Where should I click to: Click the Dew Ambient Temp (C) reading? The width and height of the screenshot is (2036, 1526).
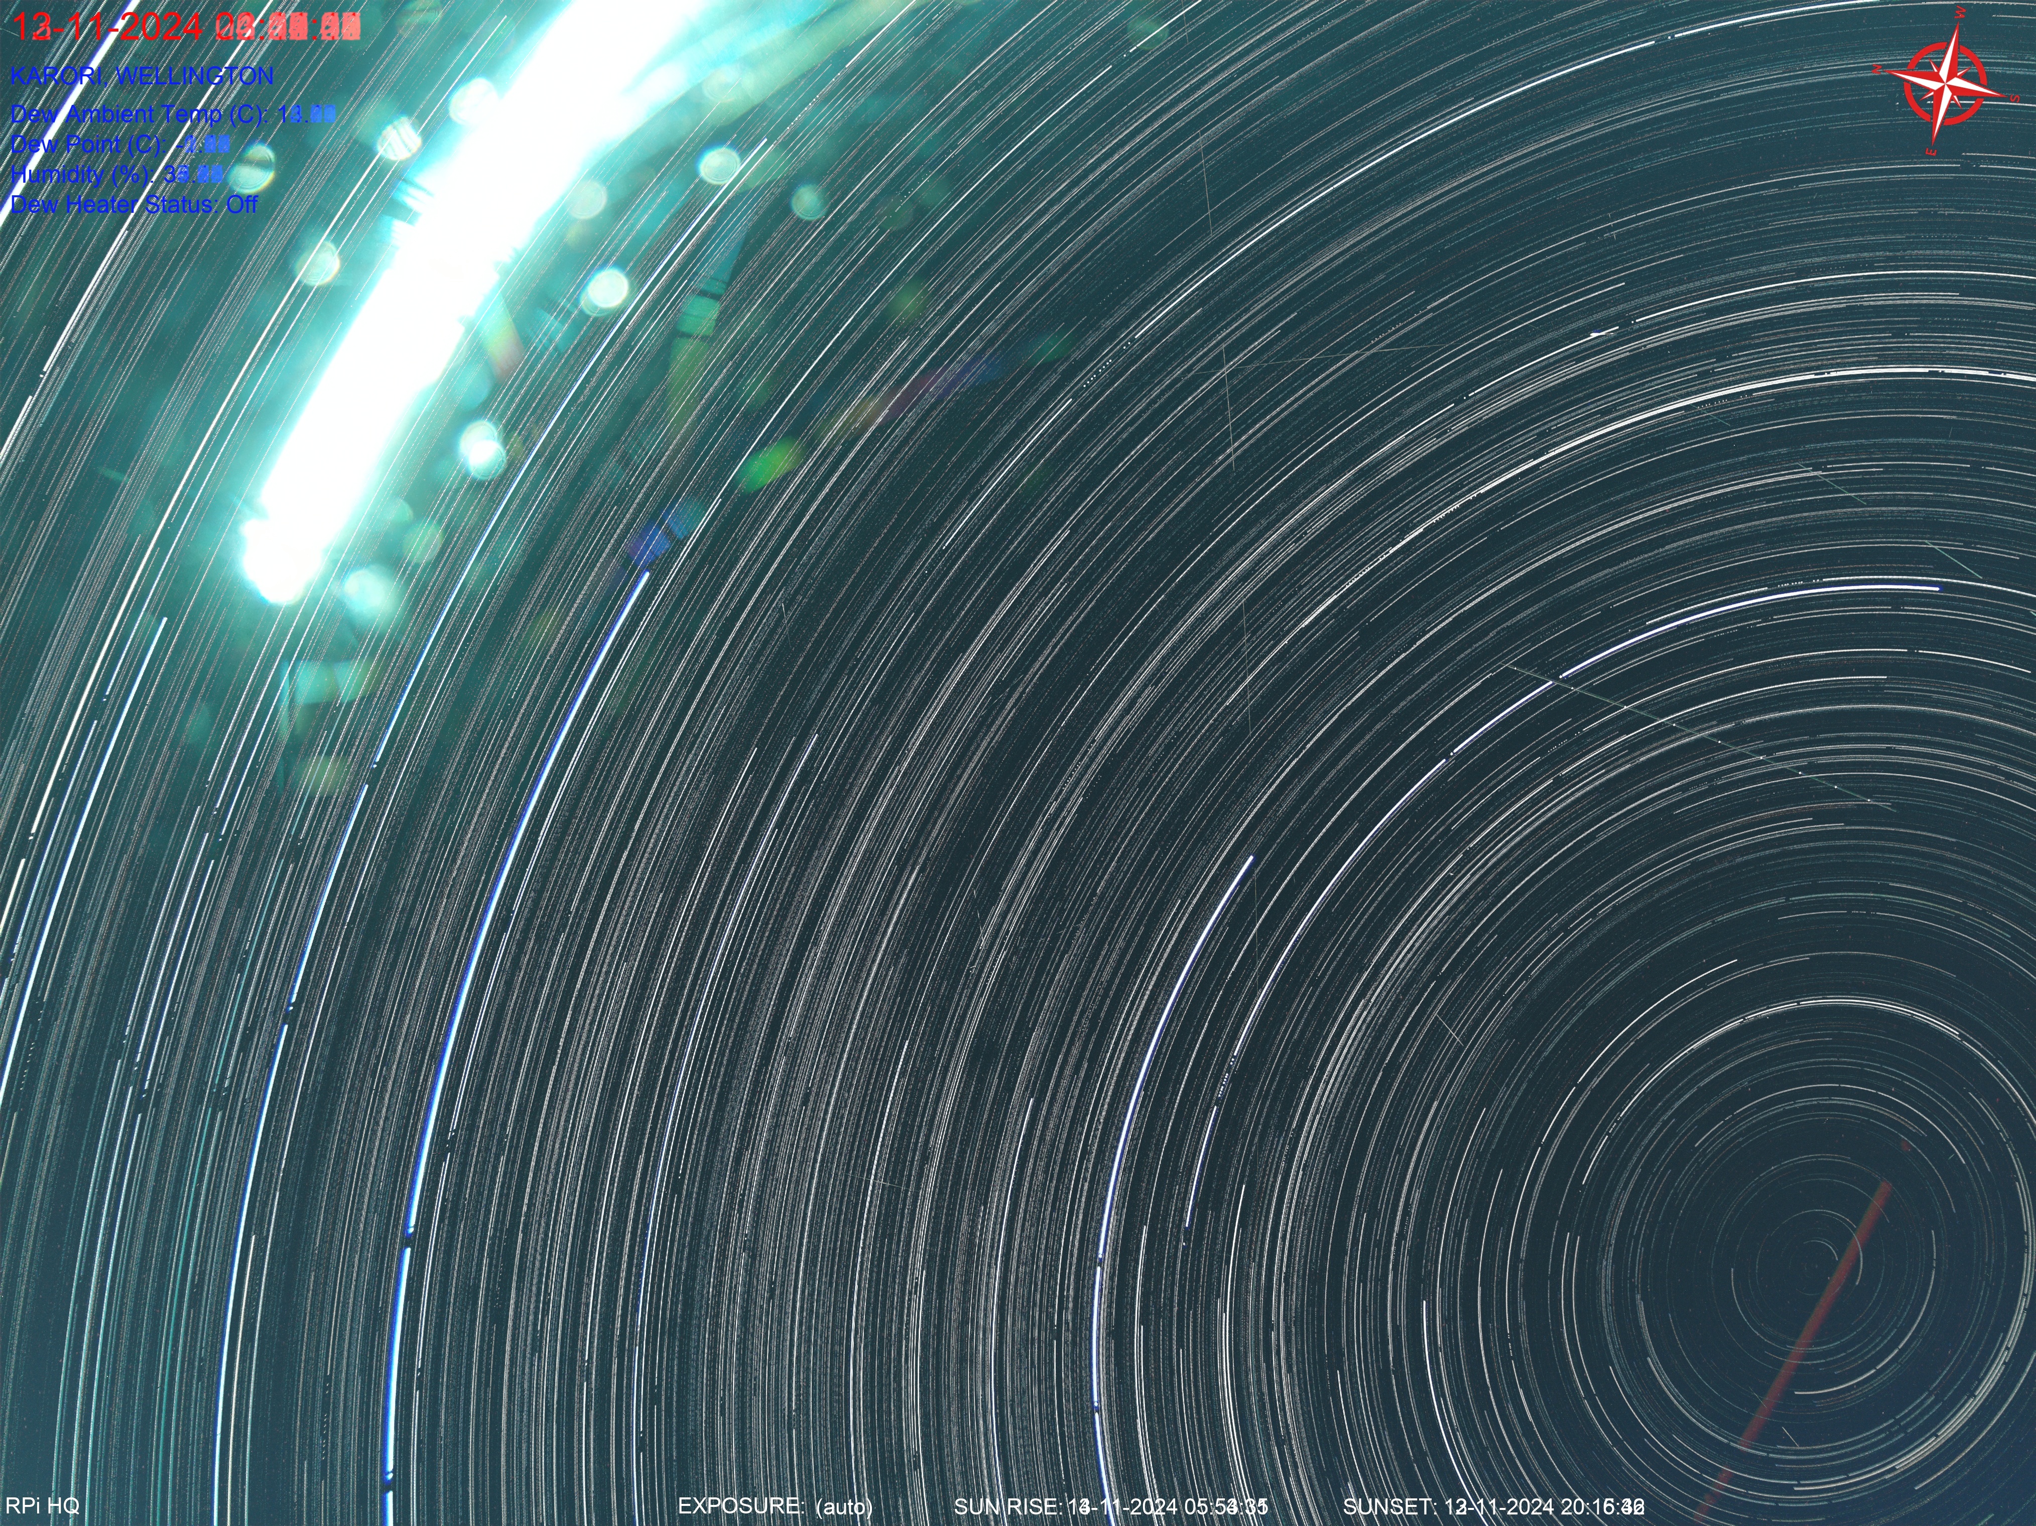(x=172, y=114)
